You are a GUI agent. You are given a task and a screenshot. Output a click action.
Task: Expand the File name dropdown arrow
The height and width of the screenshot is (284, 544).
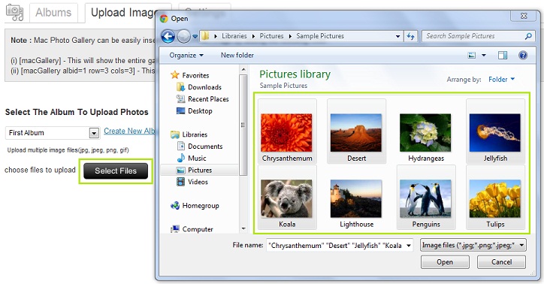click(409, 245)
